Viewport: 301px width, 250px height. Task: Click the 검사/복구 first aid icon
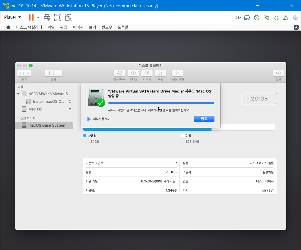coord(119,73)
